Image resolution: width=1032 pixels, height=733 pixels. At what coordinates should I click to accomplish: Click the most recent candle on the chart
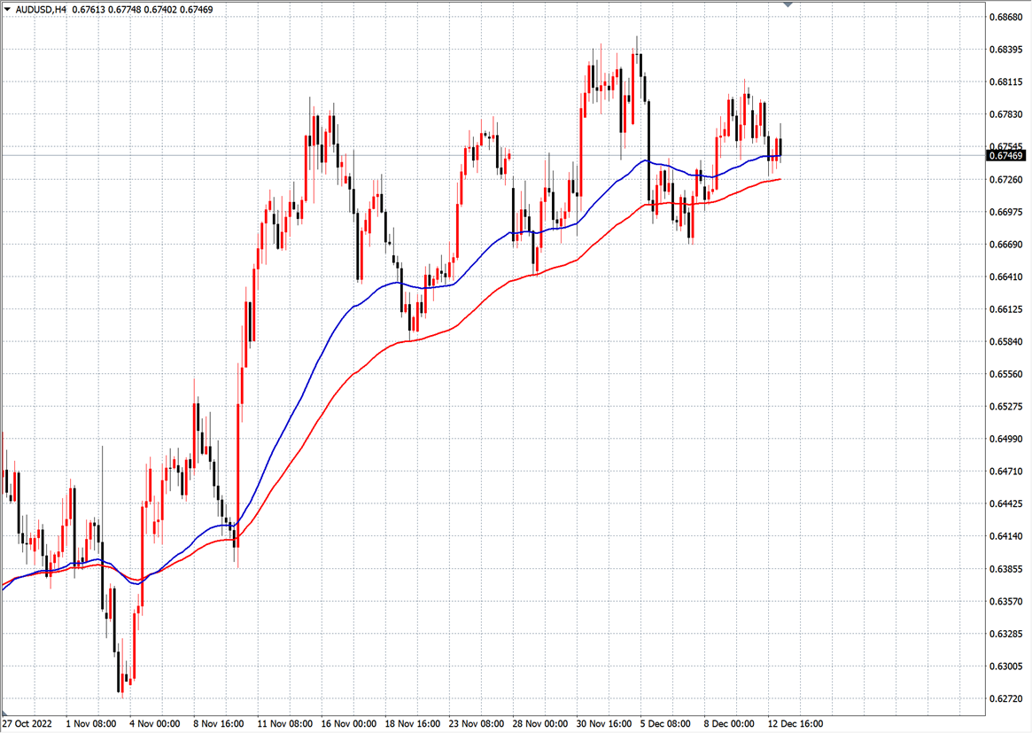pyautogui.click(x=780, y=147)
